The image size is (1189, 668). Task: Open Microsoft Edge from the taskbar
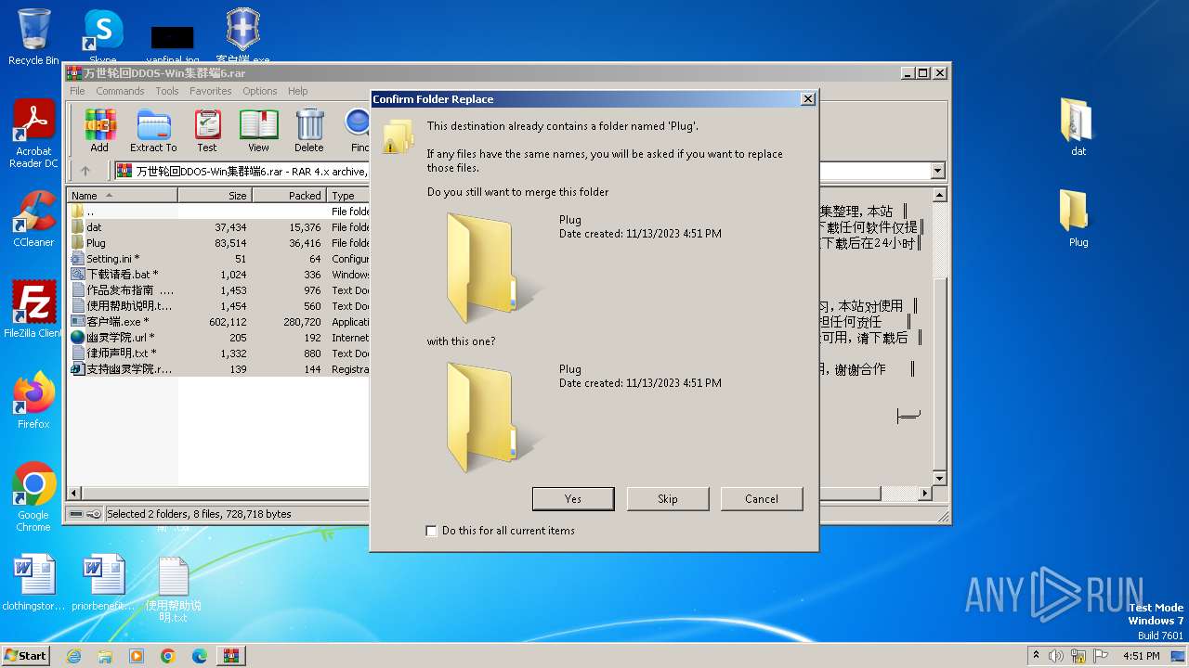pos(200,656)
